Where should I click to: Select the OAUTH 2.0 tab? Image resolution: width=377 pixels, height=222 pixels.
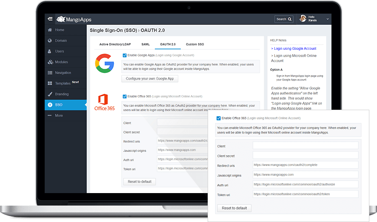[168, 45]
